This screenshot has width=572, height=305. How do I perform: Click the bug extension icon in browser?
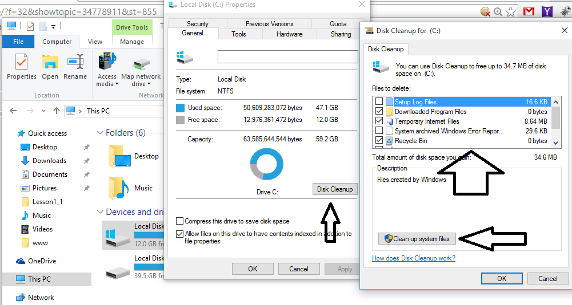(566, 11)
